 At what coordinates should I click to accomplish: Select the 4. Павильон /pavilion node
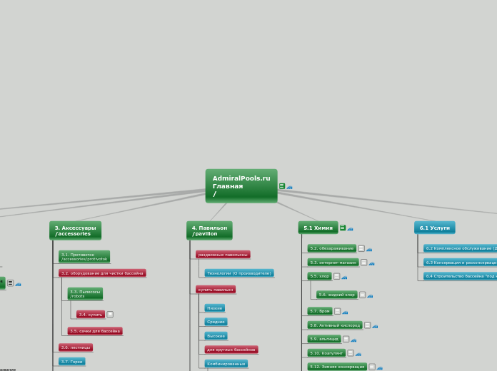(209, 230)
